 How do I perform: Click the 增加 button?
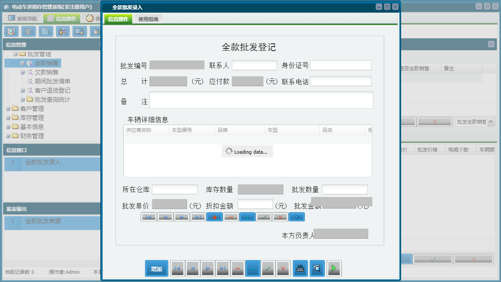156,268
